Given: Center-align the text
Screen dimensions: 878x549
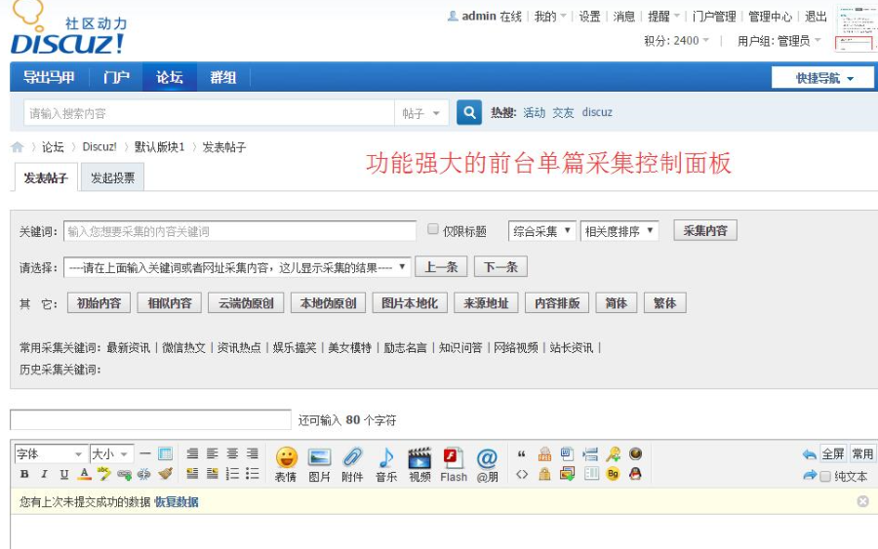Looking at the screenshot, I should click(232, 453).
